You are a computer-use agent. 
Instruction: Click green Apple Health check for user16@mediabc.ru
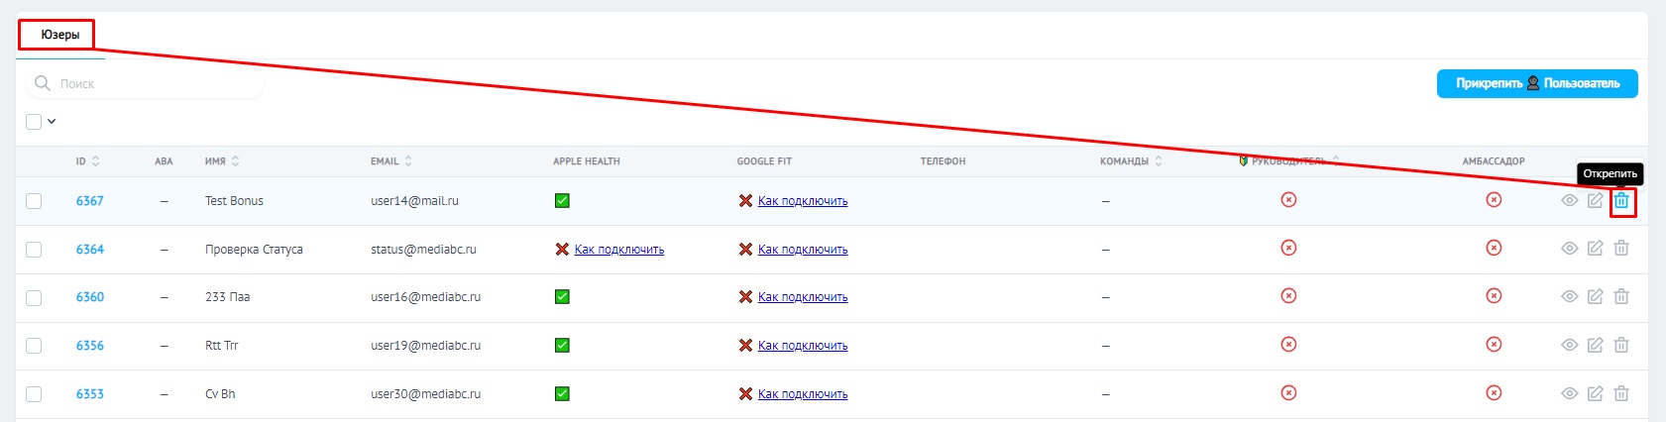[562, 297]
